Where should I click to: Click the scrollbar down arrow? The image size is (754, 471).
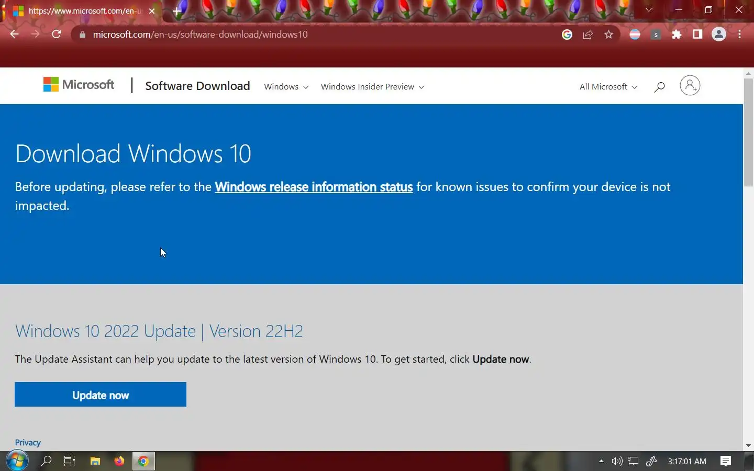(x=748, y=445)
